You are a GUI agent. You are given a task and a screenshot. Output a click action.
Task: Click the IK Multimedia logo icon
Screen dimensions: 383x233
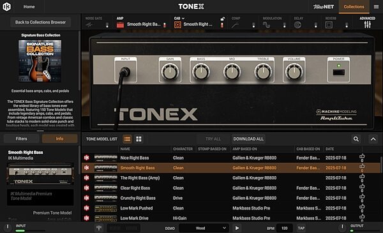(x=6, y=6)
